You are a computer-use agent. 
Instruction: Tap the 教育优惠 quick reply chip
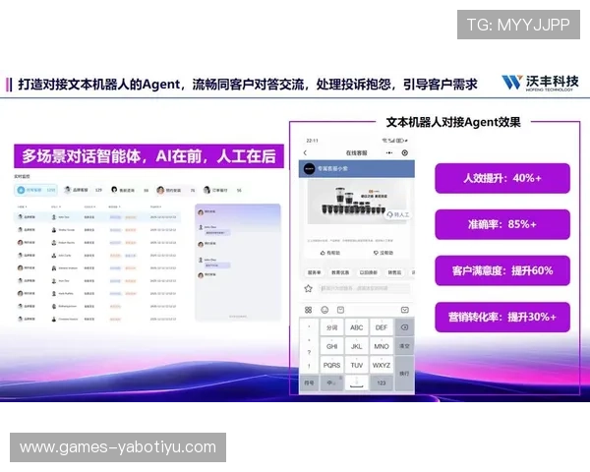click(340, 272)
